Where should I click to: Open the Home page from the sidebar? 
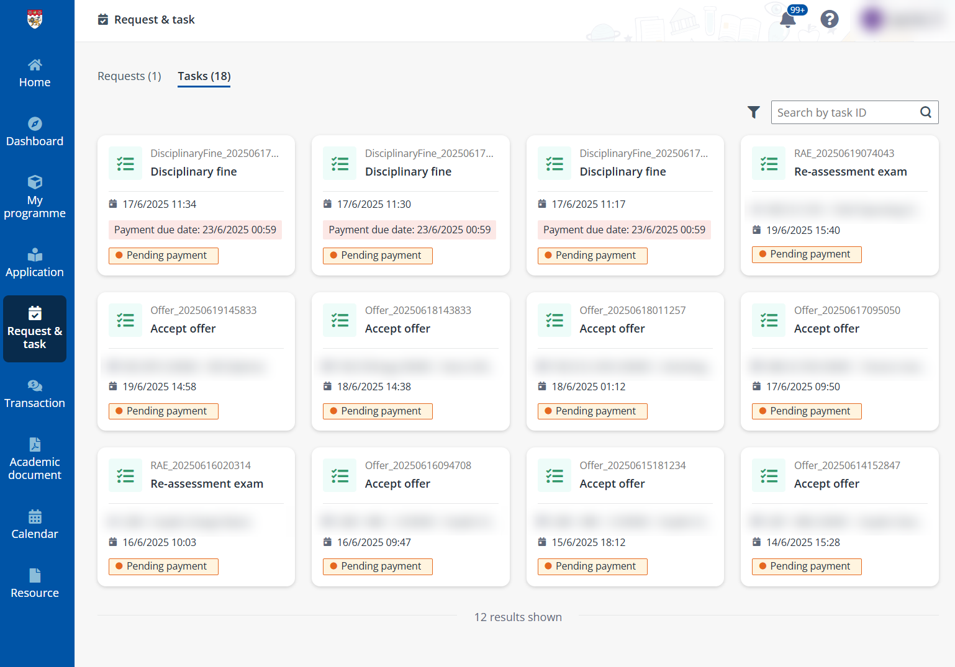click(x=35, y=72)
